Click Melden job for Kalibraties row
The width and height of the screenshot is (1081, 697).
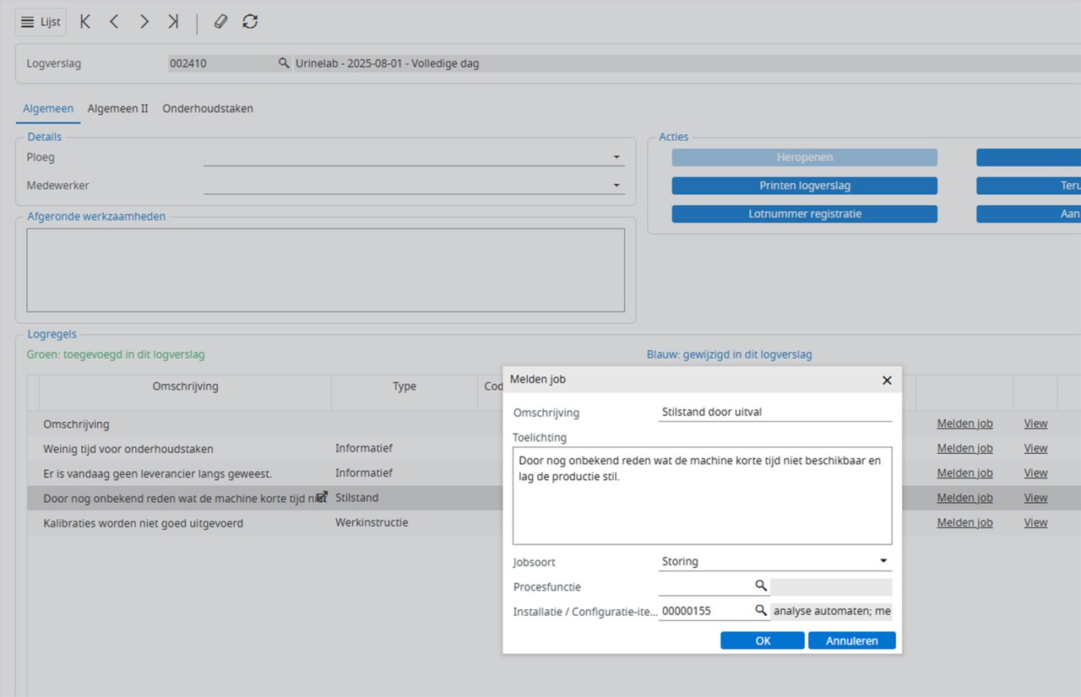[x=964, y=522]
